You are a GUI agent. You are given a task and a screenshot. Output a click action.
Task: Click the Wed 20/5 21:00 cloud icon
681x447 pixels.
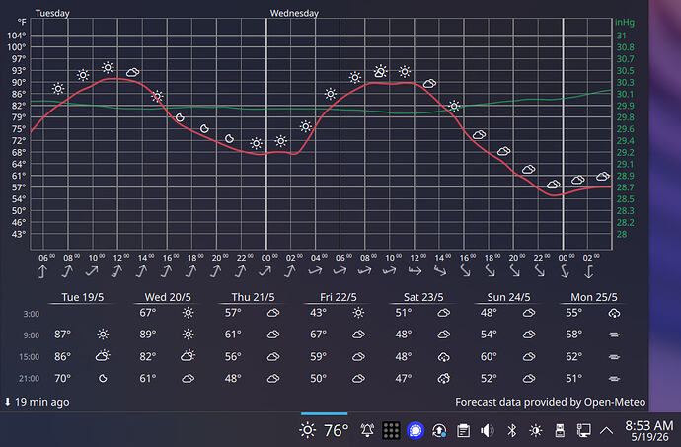pyautogui.click(x=189, y=379)
